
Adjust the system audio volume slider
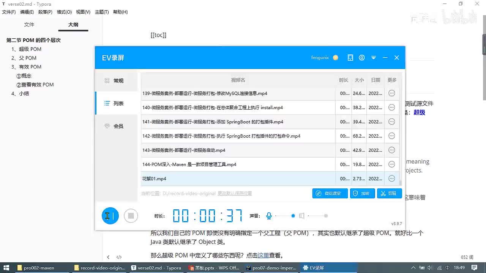pyautogui.click(x=318, y=216)
